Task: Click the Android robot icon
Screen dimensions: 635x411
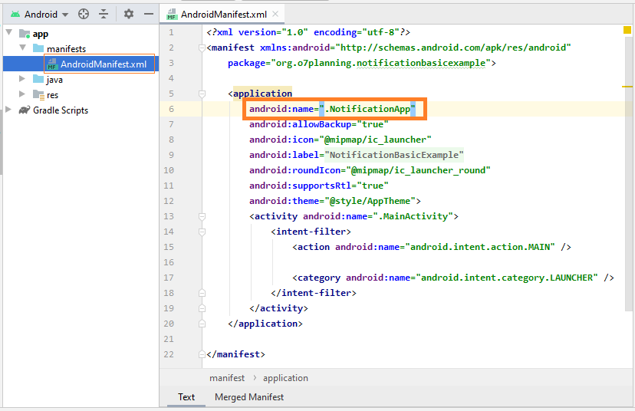Action: click(x=15, y=14)
